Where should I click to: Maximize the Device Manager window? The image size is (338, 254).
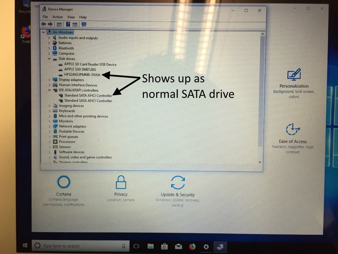click(x=246, y=10)
